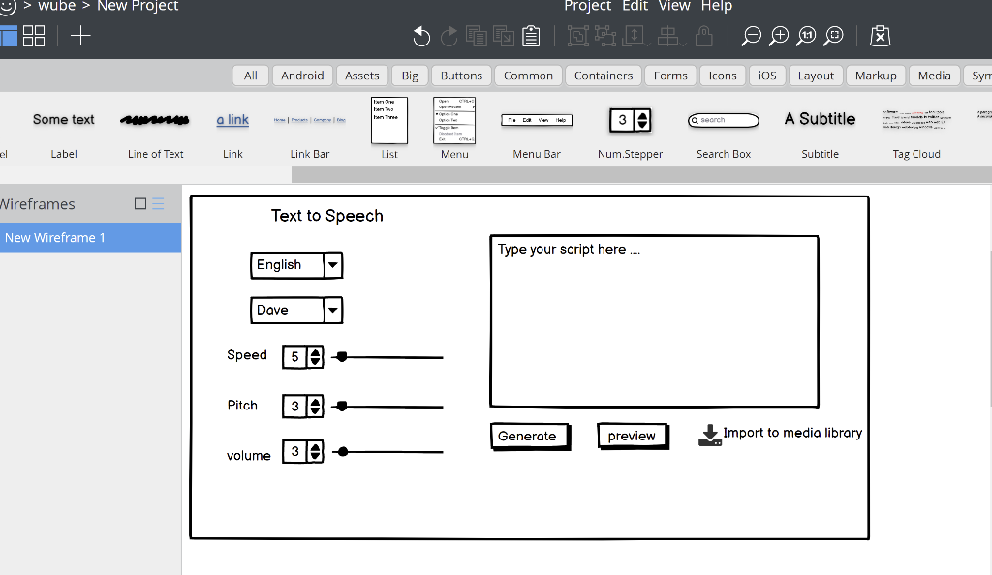This screenshot has width=992, height=575.
Task: Click the Zoom In magnifier icon
Action: (x=779, y=36)
